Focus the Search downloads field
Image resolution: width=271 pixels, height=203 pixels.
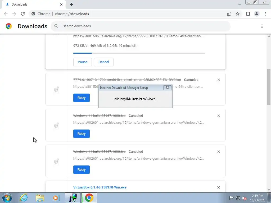tap(141, 26)
